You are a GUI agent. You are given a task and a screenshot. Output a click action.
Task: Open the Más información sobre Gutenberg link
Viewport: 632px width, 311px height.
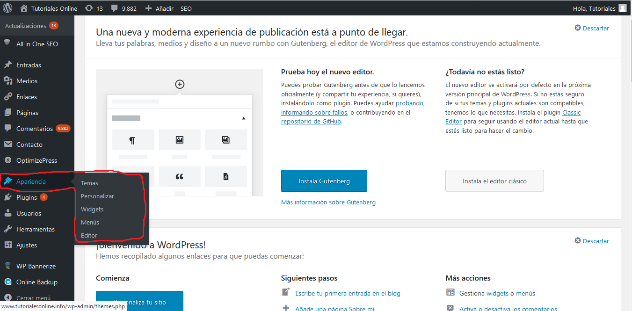click(x=328, y=202)
